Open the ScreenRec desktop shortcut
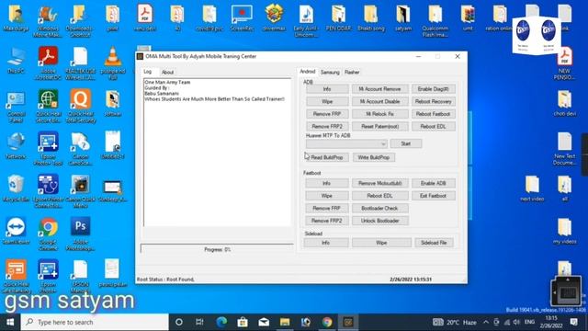Viewport: 588px width, 331px height. click(x=242, y=17)
